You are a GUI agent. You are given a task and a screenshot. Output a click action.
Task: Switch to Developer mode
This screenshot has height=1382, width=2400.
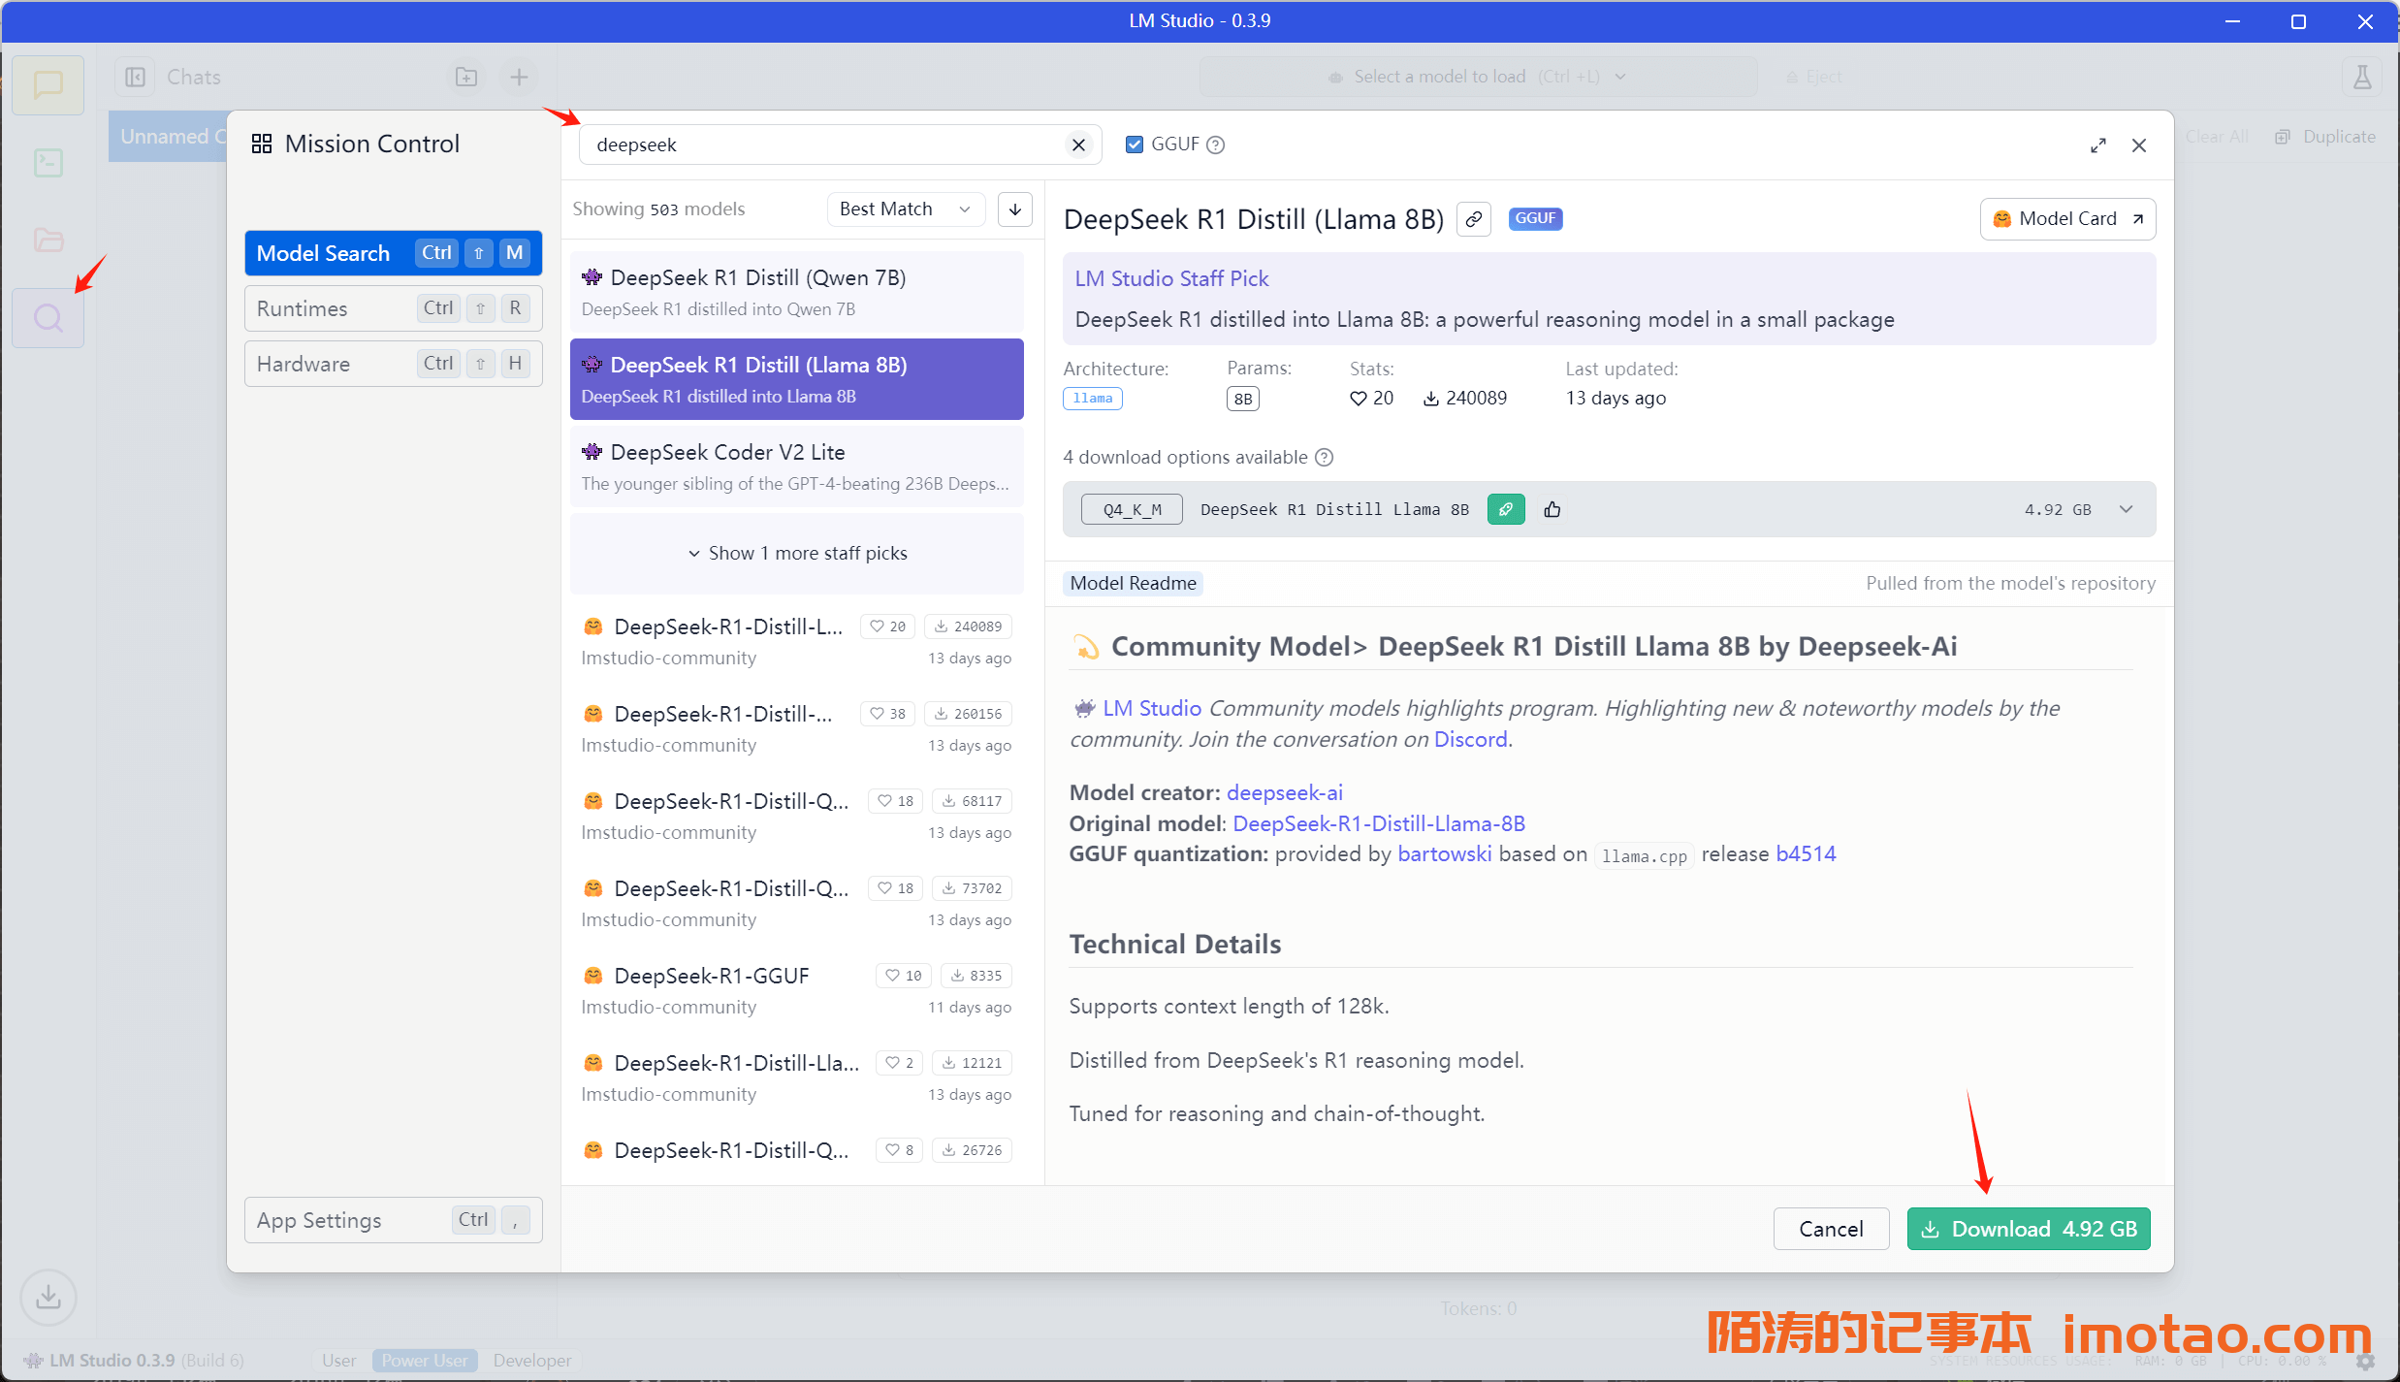[531, 1360]
